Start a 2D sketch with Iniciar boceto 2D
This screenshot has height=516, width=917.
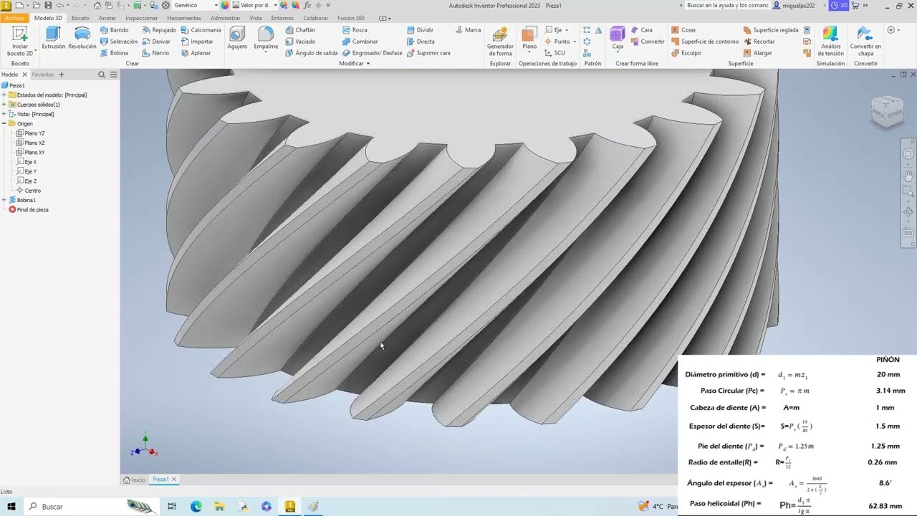20,42
